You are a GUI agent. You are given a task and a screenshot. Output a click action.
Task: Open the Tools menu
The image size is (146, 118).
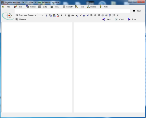(x=81, y=7)
